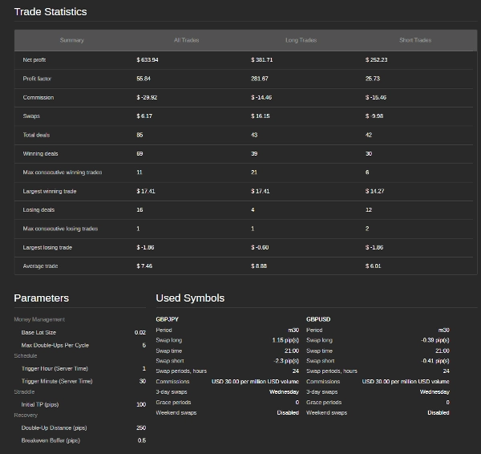Click GBPUSD swap short -0.41 pip(s)

(x=435, y=361)
